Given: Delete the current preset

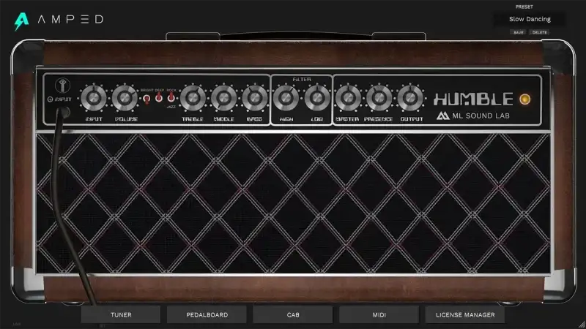Looking at the screenshot, I should pyautogui.click(x=539, y=32).
